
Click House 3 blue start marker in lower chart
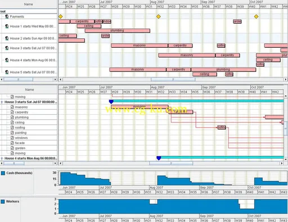point(111,102)
